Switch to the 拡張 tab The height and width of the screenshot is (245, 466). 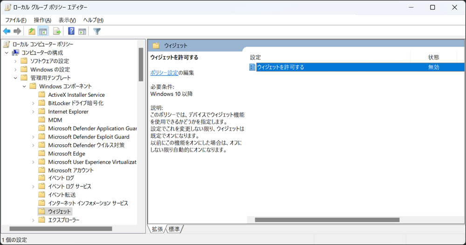point(157,229)
